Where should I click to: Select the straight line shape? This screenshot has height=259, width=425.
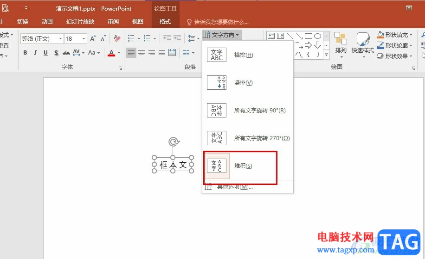(290, 36)
